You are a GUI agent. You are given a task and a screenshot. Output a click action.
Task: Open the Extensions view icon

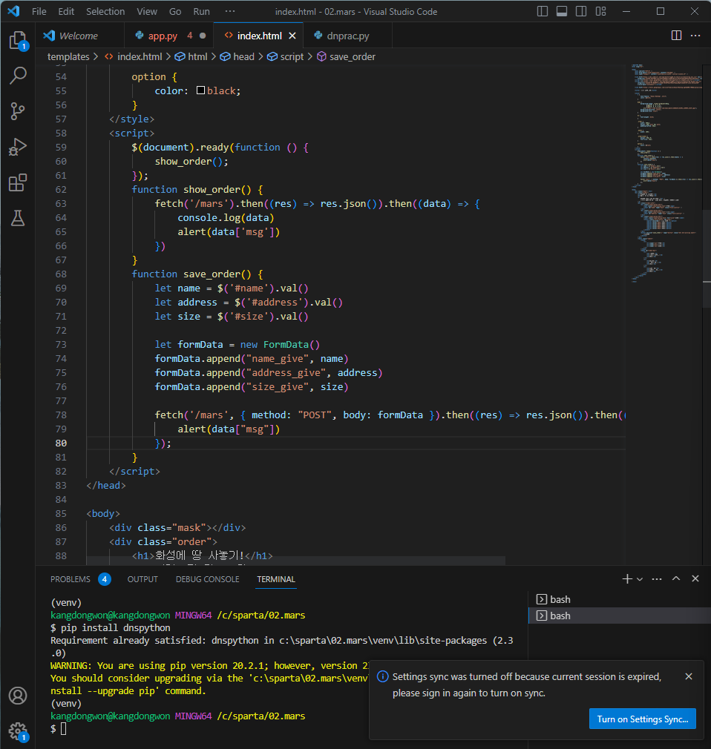tap(18, 182)
